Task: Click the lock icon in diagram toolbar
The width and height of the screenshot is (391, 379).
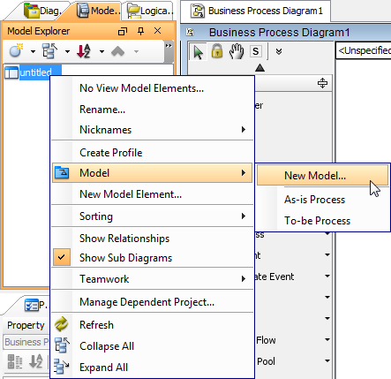Action: (217, 51)
